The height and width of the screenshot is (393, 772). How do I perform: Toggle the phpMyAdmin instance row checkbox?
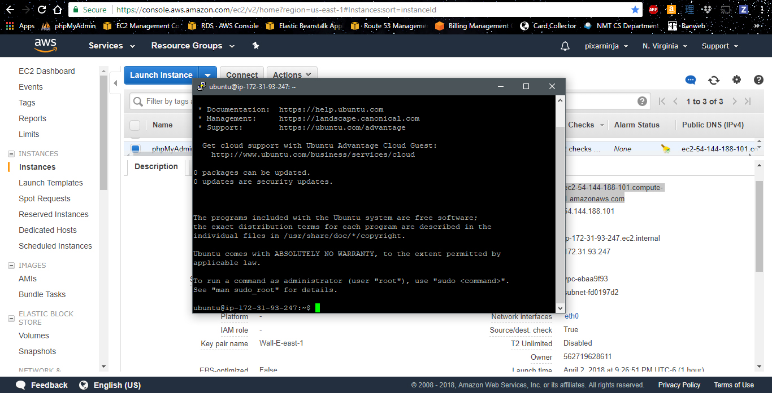pyautogui.click(x=135, y=149)
